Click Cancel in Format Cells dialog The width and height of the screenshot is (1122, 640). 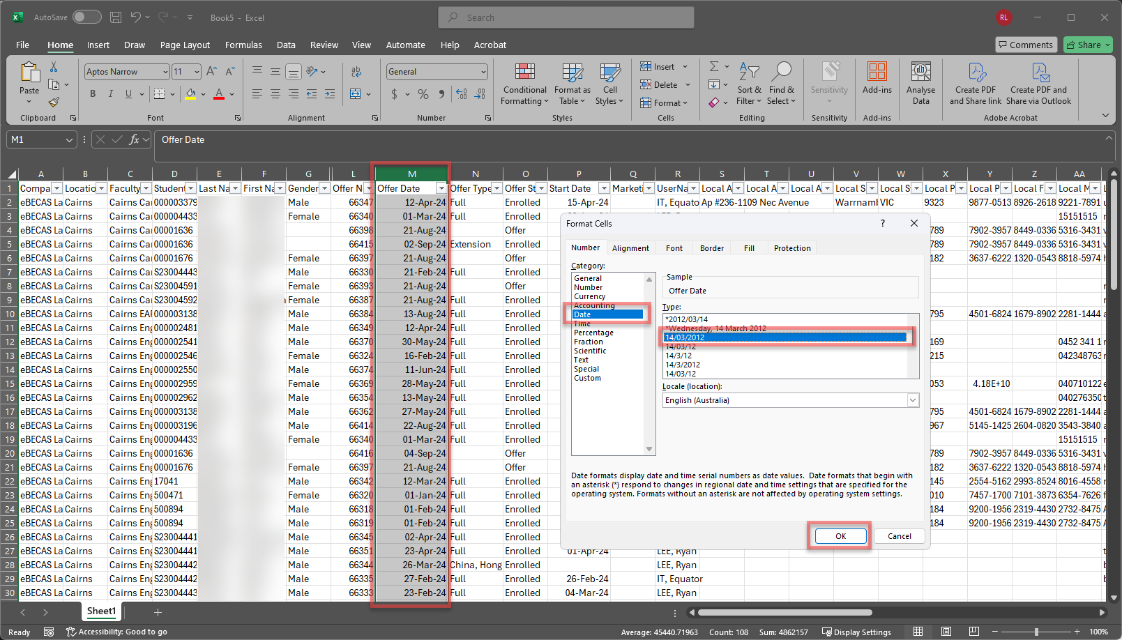pyautogui.click(x=899, y=536)
